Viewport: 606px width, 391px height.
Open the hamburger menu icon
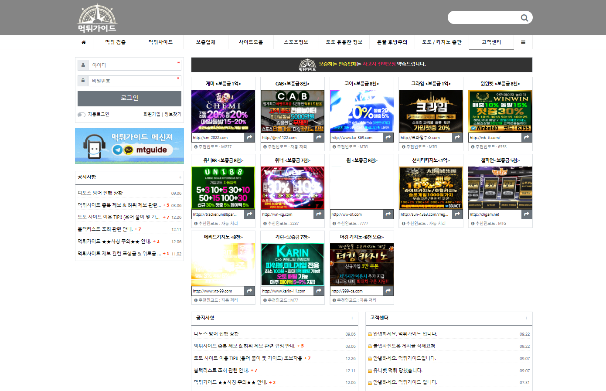point(523,42)
